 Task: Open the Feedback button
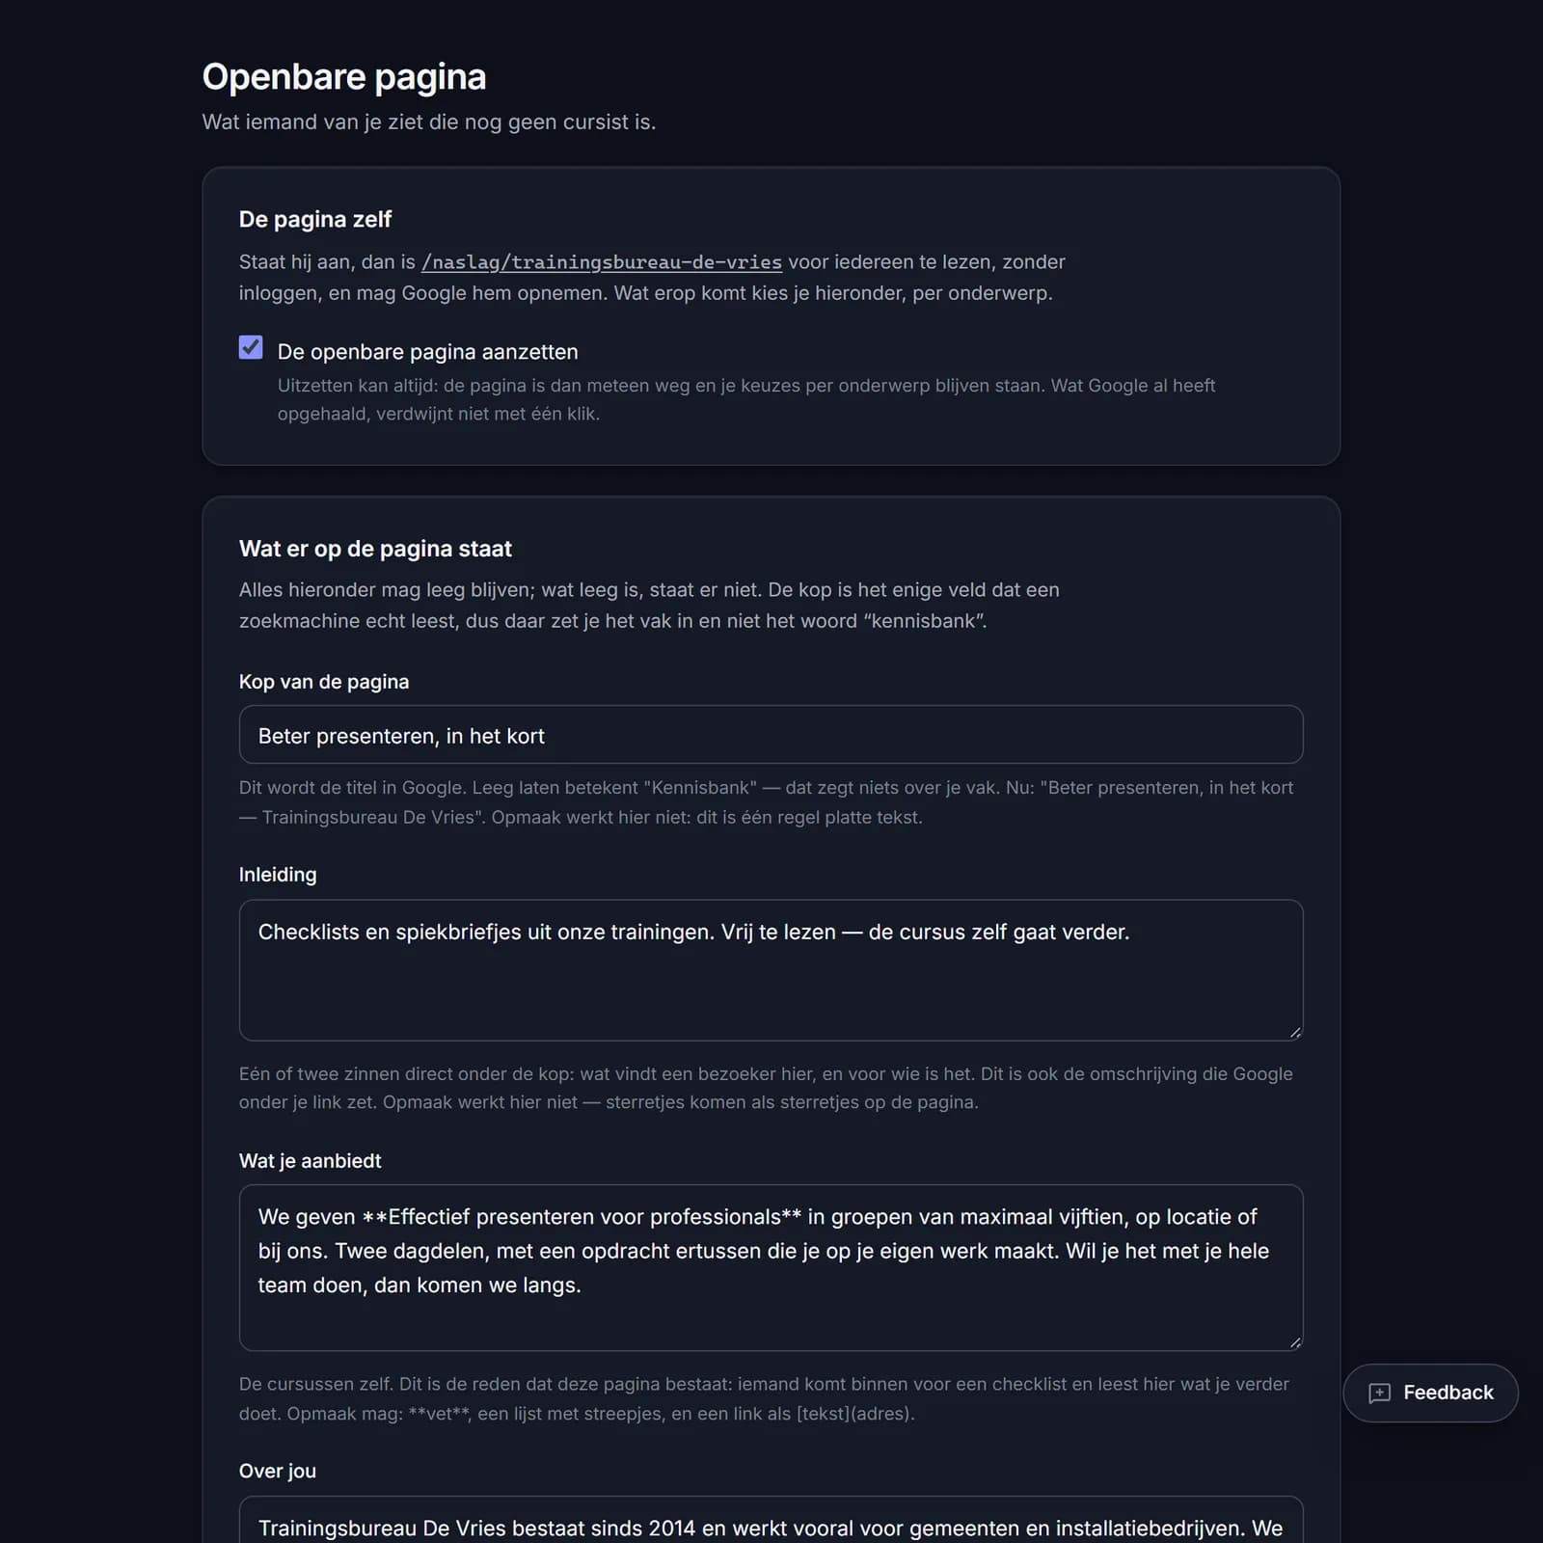click(x=1430, y=1393)
